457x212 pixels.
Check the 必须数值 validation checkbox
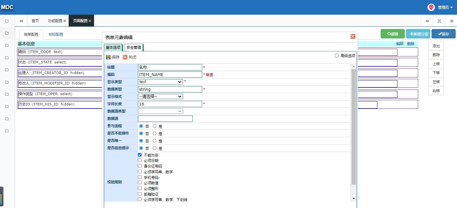tap(140, 183)
